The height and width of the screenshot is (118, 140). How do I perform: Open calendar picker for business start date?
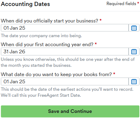tap(134, 28)
